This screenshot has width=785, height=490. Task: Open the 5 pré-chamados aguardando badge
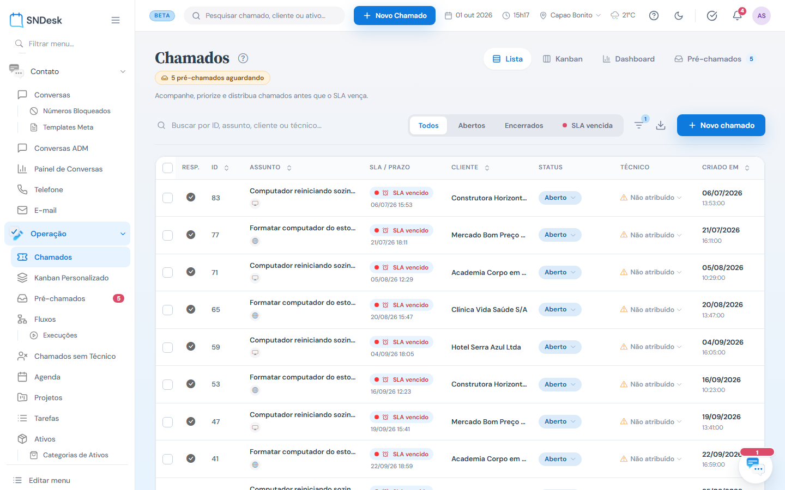point(213,78)
